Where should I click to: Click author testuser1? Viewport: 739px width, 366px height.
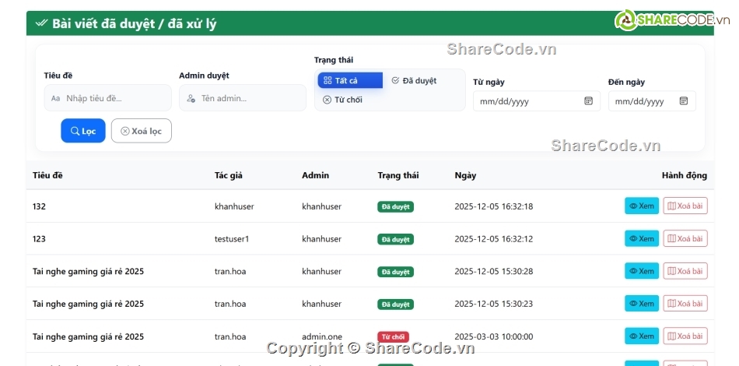point(232,238)
